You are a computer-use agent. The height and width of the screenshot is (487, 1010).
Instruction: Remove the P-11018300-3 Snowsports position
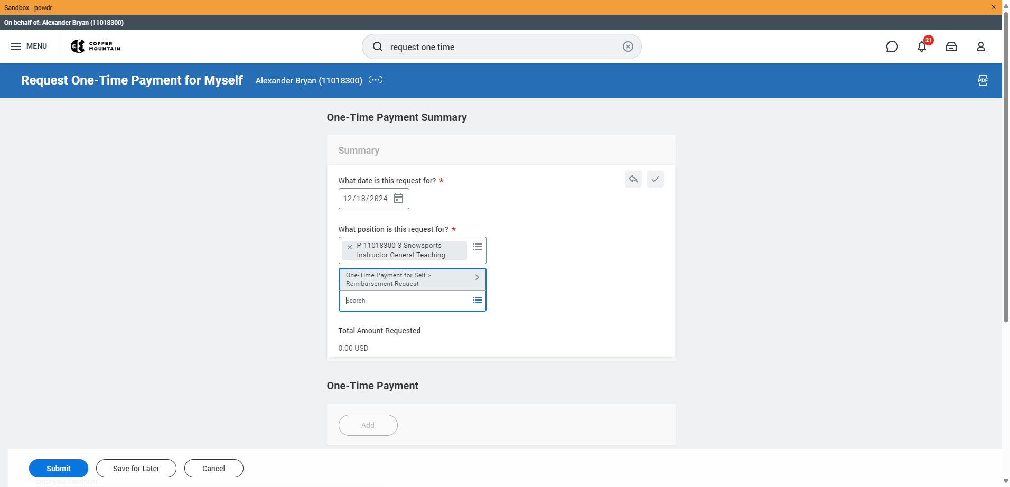click(350, 247)
